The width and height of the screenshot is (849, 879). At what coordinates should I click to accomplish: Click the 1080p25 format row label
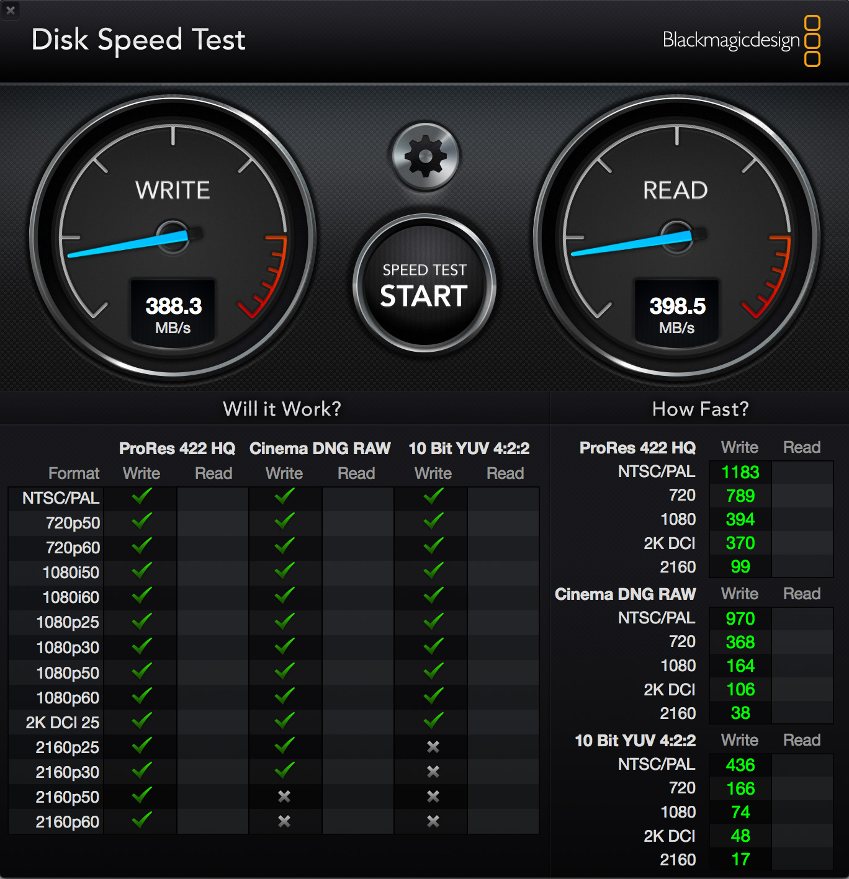68,623
